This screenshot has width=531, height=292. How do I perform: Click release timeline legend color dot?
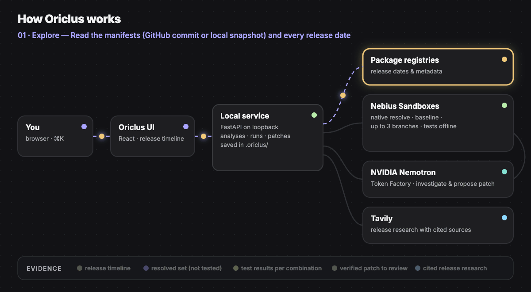pyautogui.click(x=80, y=268)
